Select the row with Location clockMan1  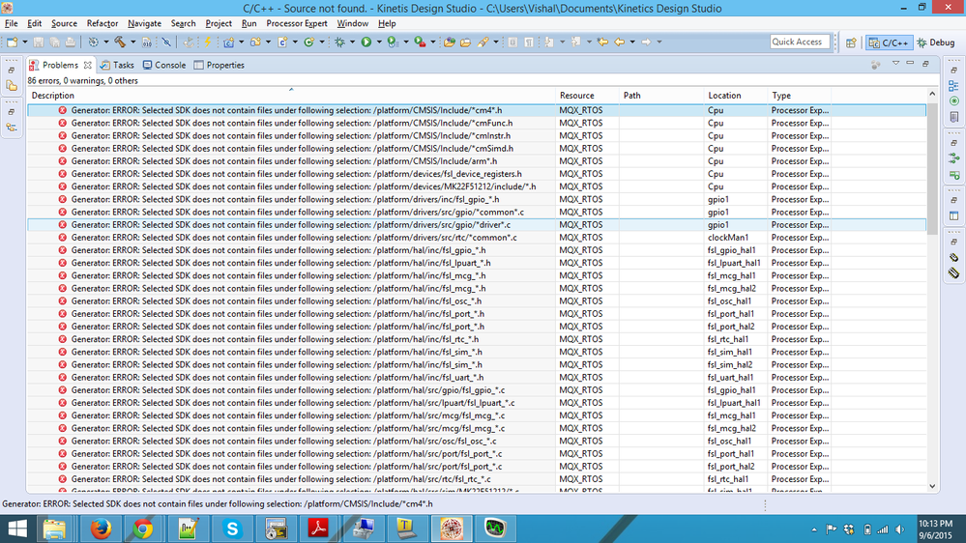point(477,238)
